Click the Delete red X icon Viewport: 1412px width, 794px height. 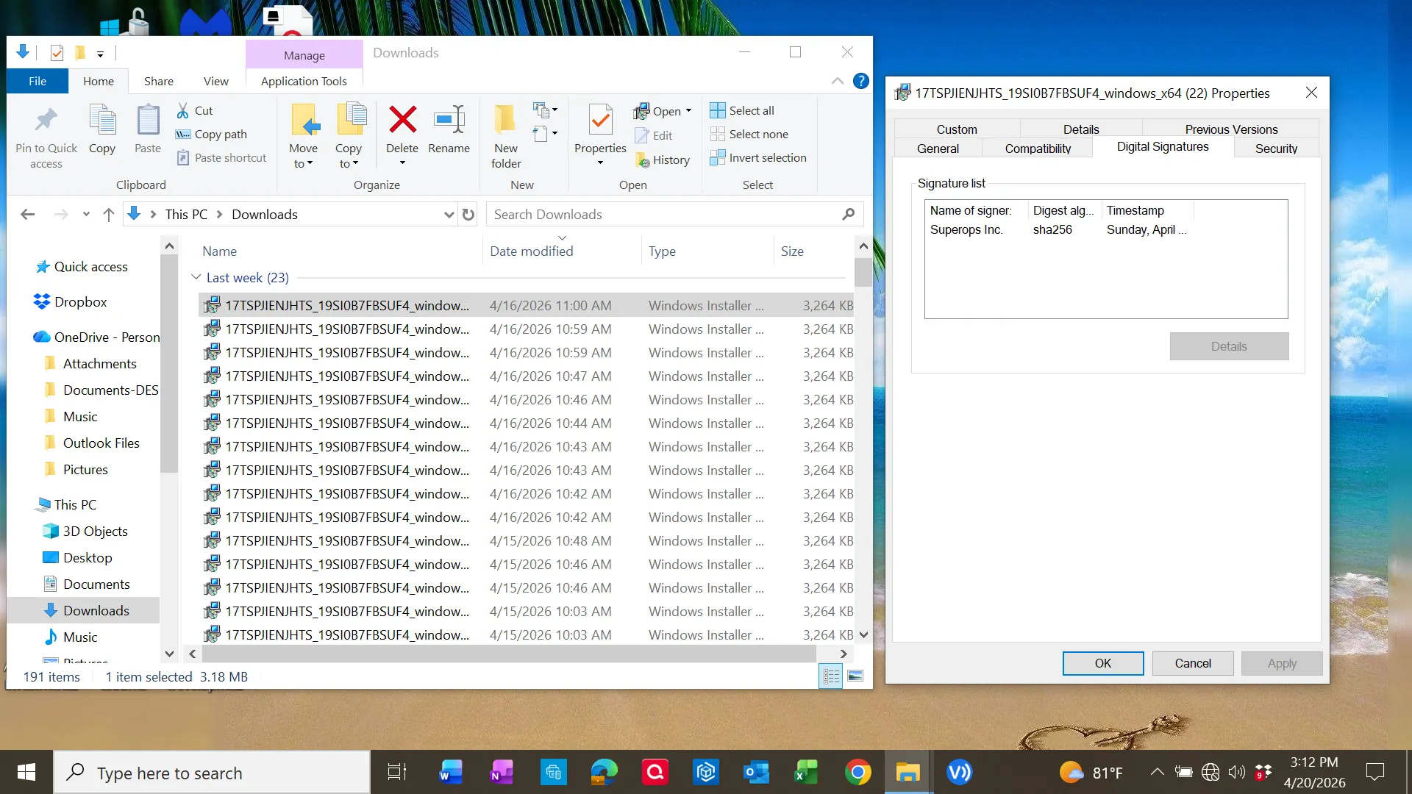point(402,120)
